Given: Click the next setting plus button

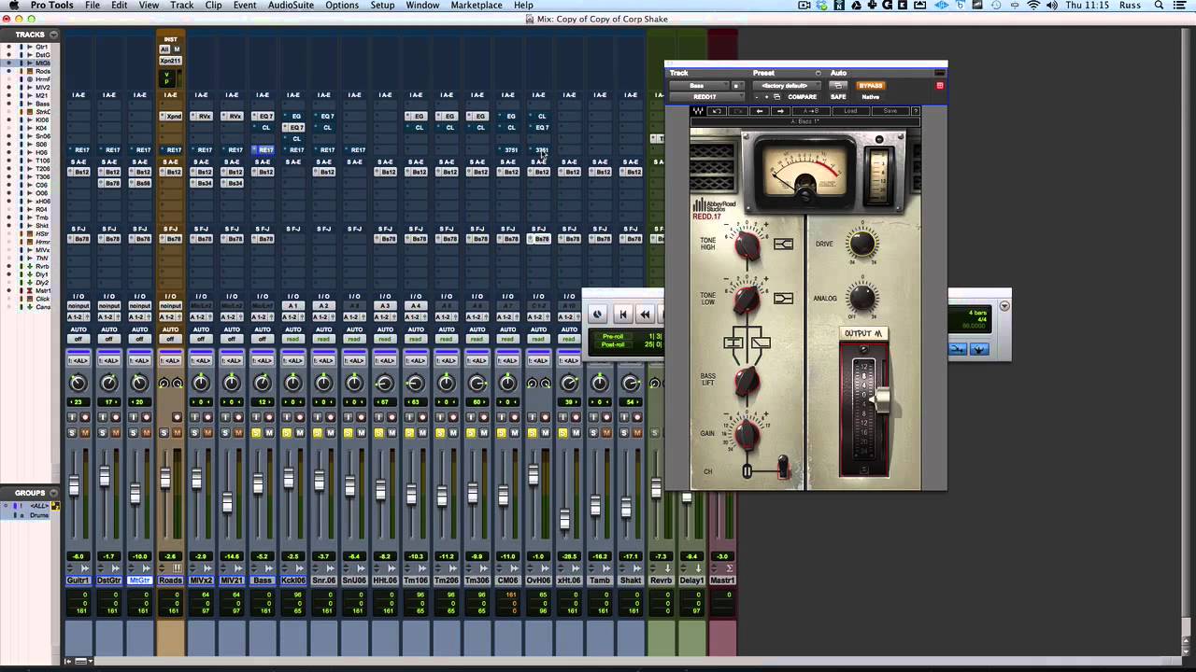Looking at the screenshot, I should tap(766, 97).
